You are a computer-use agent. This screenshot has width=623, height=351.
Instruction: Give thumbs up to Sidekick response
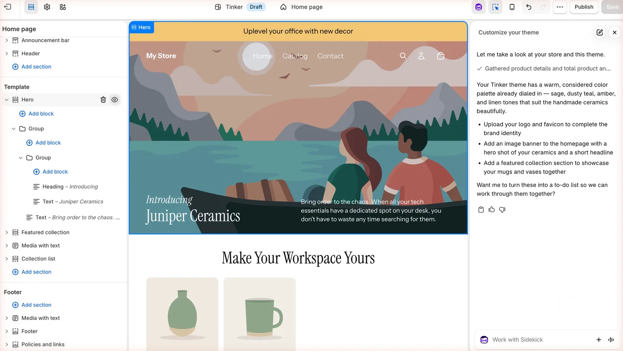point(491,209)
